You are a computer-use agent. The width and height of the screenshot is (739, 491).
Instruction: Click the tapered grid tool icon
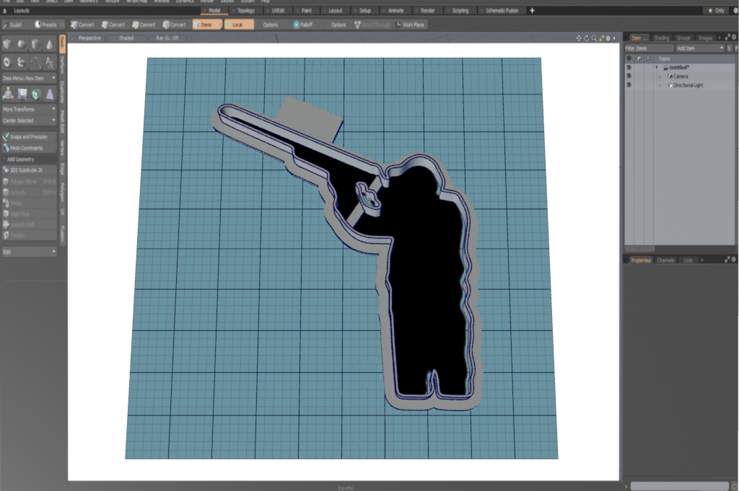click(x=50, y=94)
